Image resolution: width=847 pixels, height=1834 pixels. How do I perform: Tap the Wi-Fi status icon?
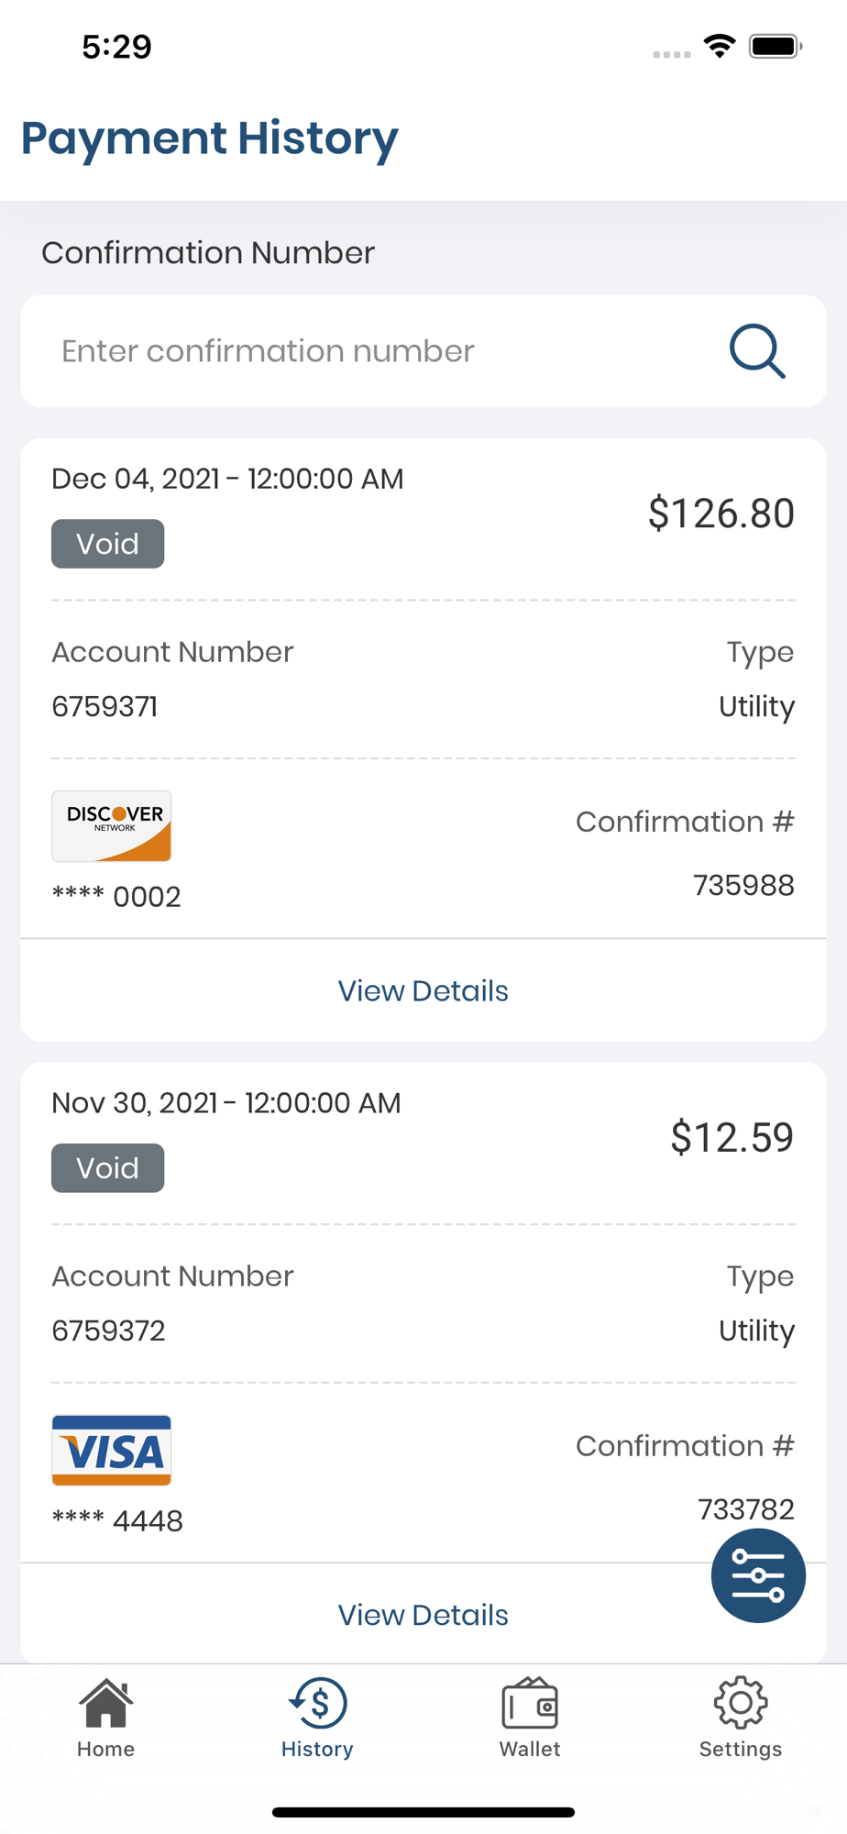pos(720,46)
